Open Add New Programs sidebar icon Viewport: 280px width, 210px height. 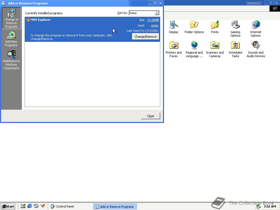[x=11, y=39]
